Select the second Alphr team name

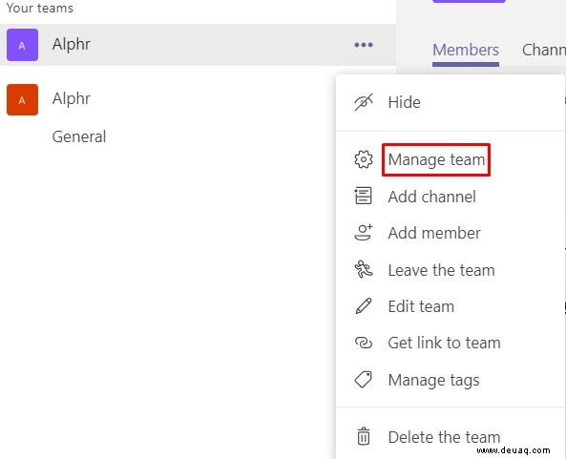(x=72, y=99)
